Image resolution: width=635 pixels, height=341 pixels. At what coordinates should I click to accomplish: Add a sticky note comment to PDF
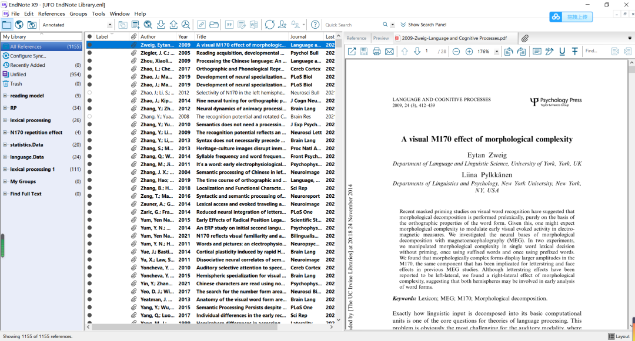coord(537,52)
